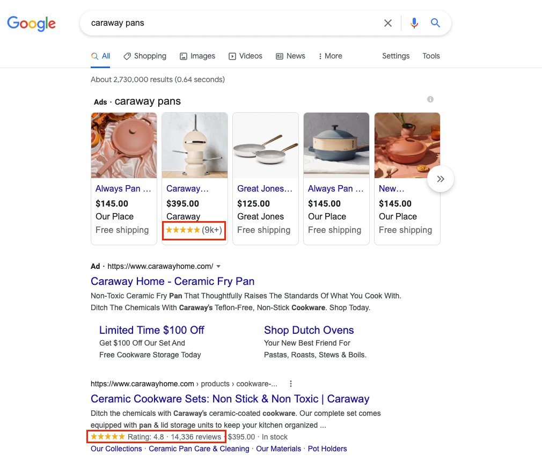Click the Rating: 4.8 · 14,336 reviews text

174,437
